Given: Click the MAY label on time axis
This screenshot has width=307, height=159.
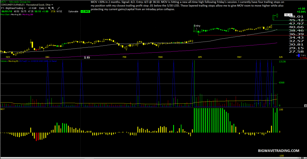Looking at the screenshot, I should [239, 57].
